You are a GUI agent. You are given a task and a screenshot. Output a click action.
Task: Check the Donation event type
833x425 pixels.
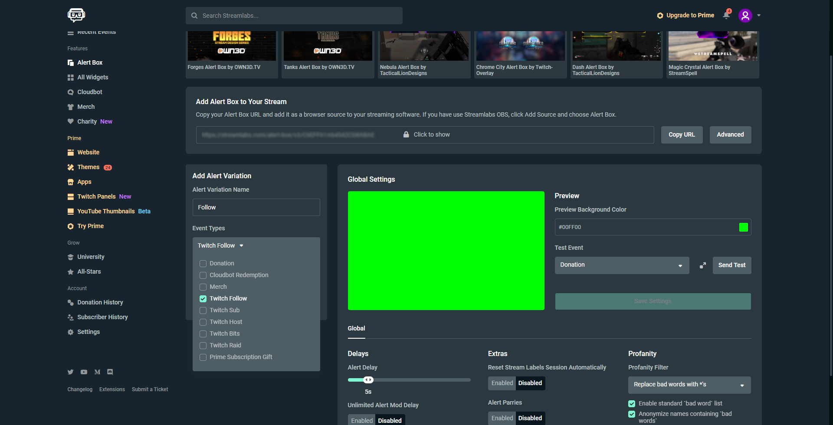click(x=203, y=264)
